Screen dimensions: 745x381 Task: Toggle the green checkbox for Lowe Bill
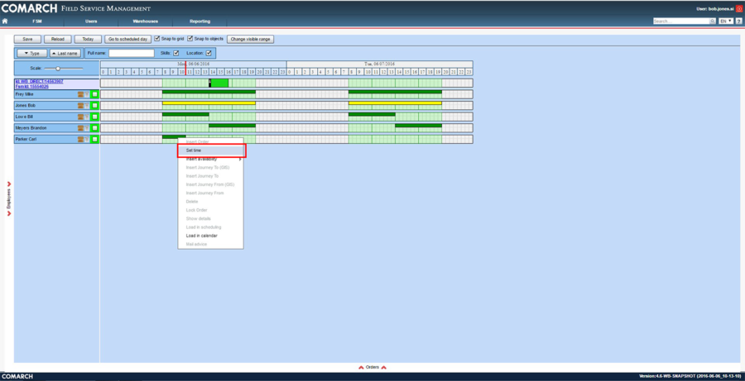(x=94, y=117)
